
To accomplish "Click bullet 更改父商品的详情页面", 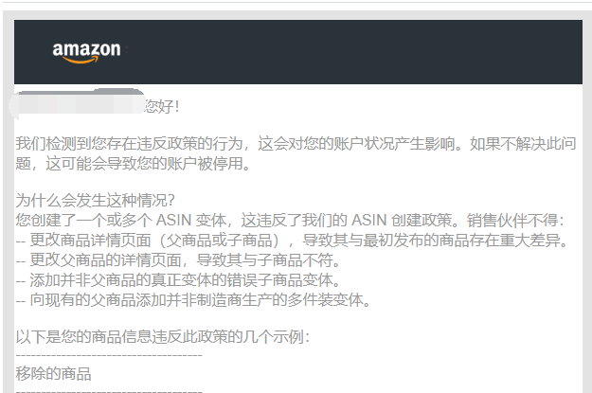I will click(179, 260).
